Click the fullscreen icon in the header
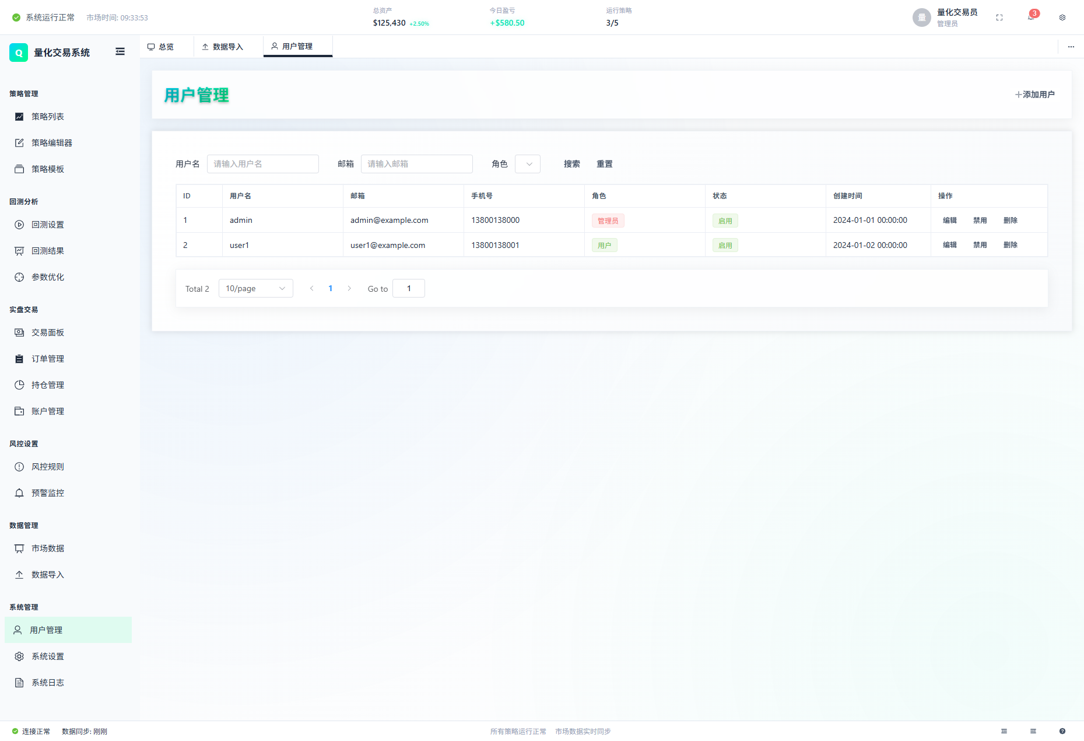This screenshot has width=1084, height=741. (999, 18)
